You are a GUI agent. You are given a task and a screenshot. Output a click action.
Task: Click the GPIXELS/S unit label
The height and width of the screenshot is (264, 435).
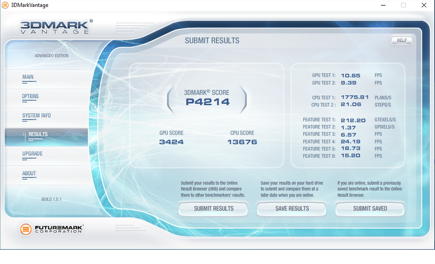tap(384, 127)
